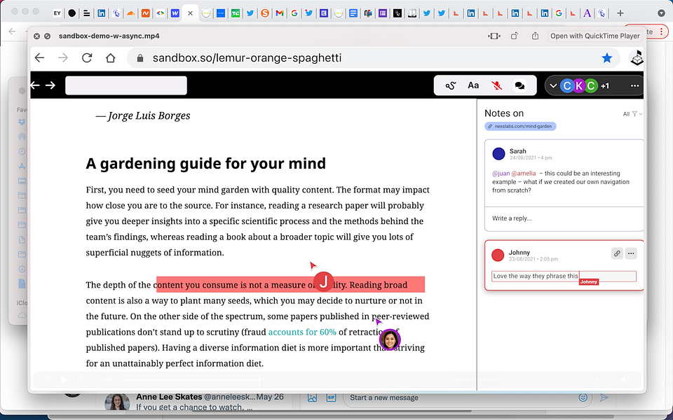Open the tab list dropdown arrow
Viewport: 673px width, 420px height.
click(x=661, y=13)
